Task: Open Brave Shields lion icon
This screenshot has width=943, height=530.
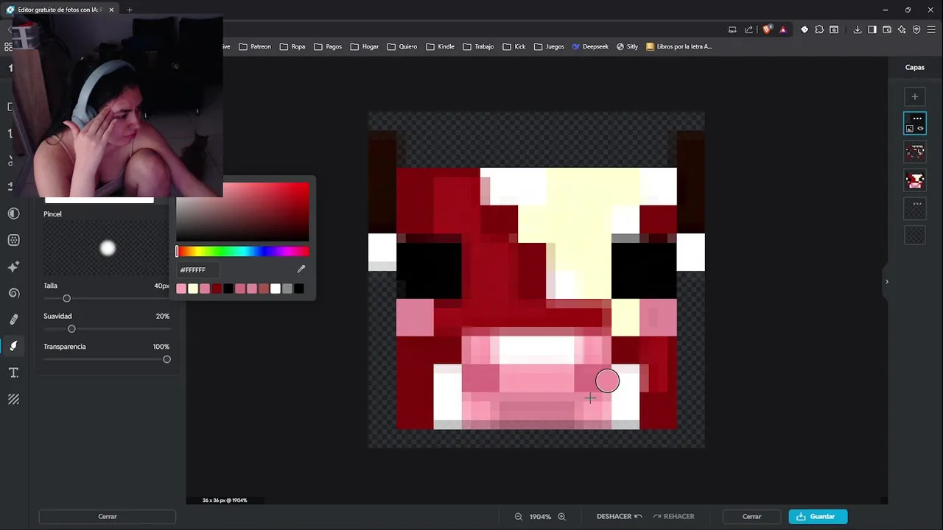Action: click(x=767, y=29)
